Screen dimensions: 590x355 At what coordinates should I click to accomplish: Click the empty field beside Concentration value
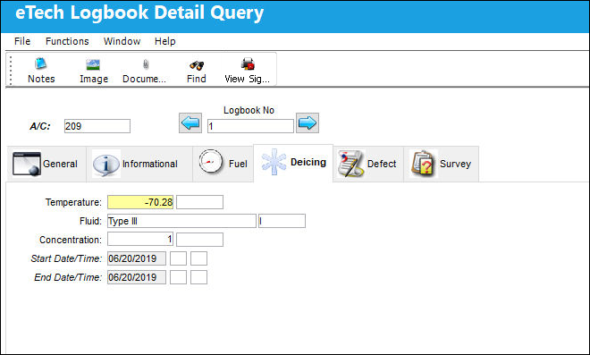200,240
